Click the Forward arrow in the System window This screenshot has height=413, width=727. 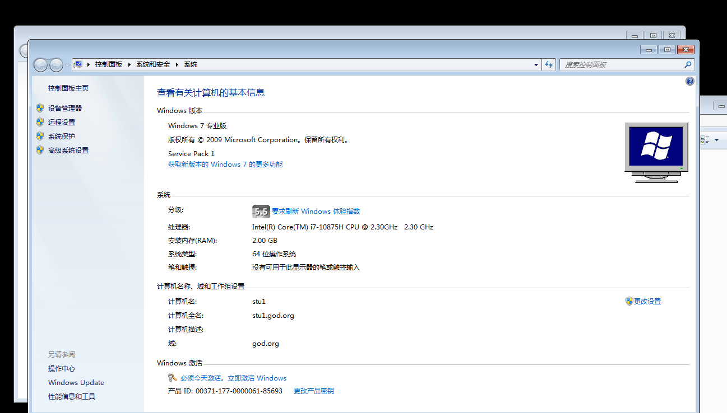pos(57,65)
